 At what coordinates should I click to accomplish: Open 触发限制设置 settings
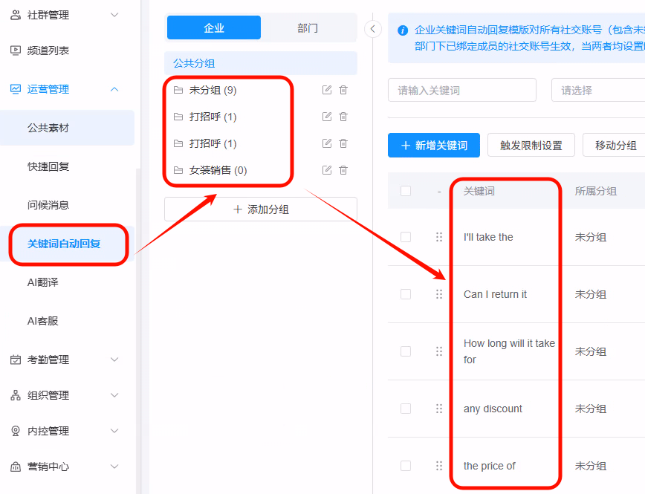click(x=531, y=145)
